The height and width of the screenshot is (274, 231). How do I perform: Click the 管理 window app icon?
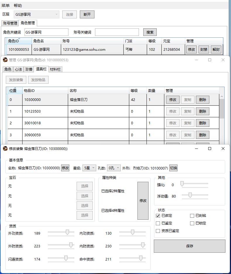5,60
